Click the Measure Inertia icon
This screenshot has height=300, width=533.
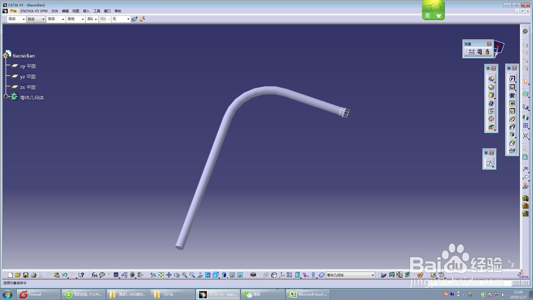[x=487, y=52]
